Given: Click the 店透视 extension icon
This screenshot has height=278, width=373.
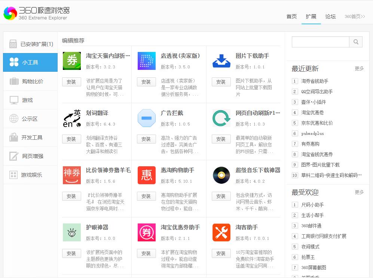Looking at the screenshot, I should coord(146,61).
